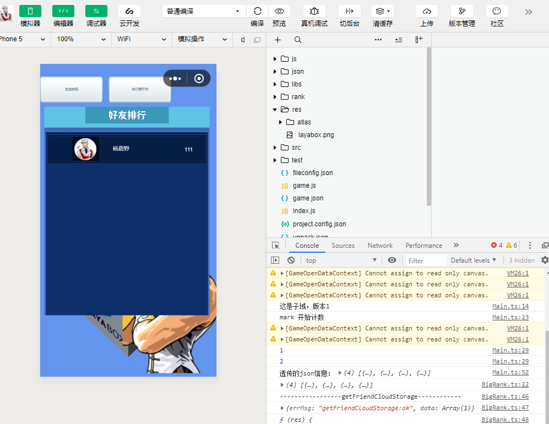549x424 pixels.
Task: Click the inspect element selector icon
Action: [276, 246]
